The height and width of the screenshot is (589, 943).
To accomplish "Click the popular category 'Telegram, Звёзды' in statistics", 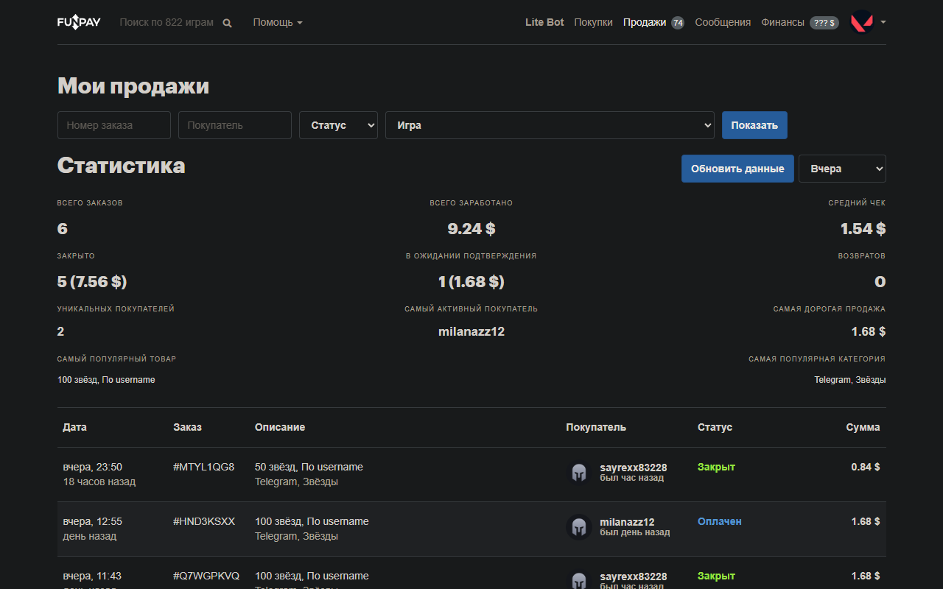I will pos(850,380).
